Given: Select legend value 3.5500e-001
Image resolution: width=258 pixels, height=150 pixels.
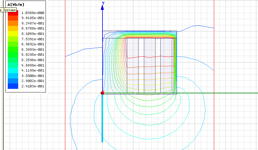Looking at the screenshot, I should (33, 76).
